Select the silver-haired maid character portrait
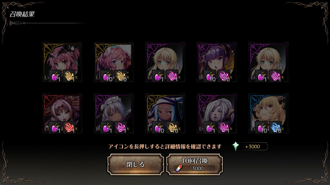This screenshot has width=330, height=185. [x=113, y=114]
